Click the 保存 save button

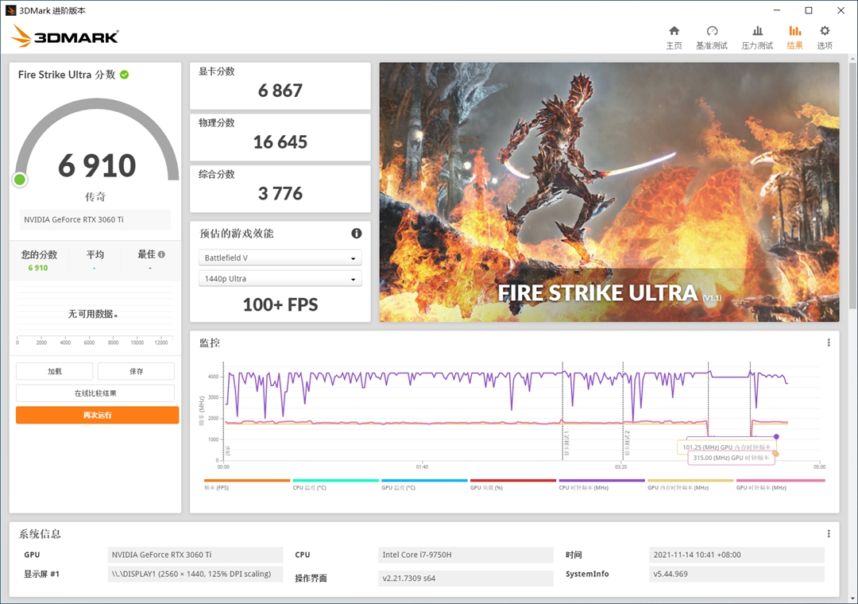136,371
